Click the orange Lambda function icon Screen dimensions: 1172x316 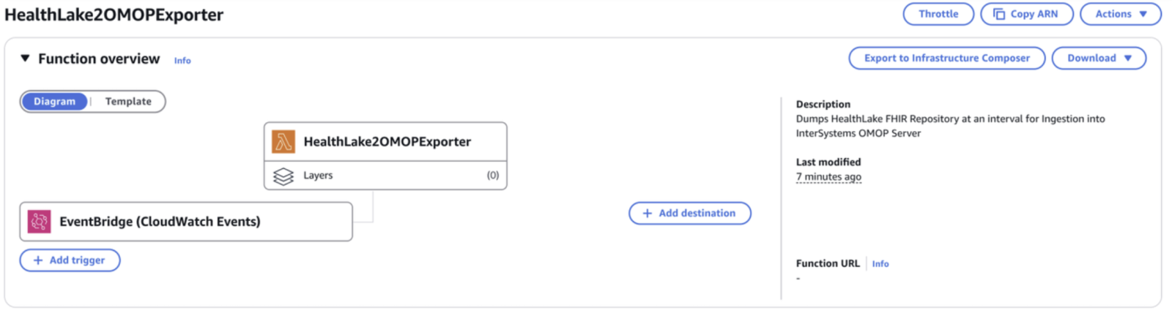pos(283,141)
